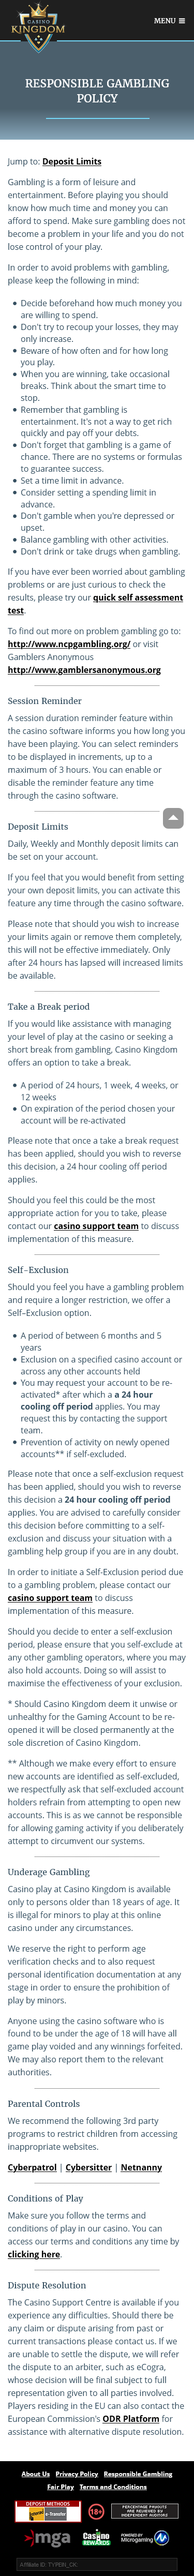Open the MENU hamburger button
Screen dimensions: 194x2576
tap(169, 20)
